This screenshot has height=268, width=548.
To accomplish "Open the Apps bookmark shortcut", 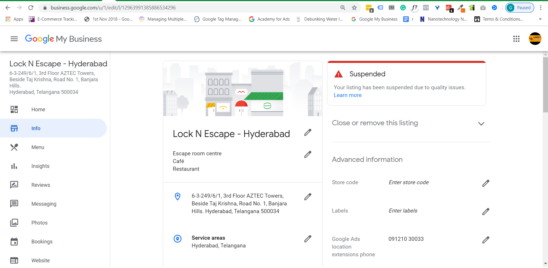I will [14, 19].
